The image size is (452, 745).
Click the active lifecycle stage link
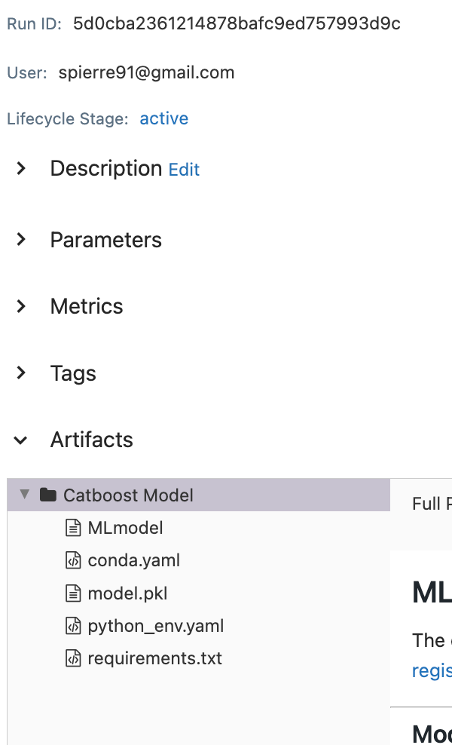click(163, 118)
